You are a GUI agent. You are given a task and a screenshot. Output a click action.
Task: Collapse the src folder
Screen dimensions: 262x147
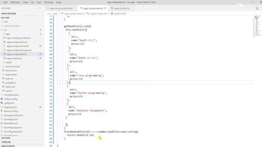[2, 30]
